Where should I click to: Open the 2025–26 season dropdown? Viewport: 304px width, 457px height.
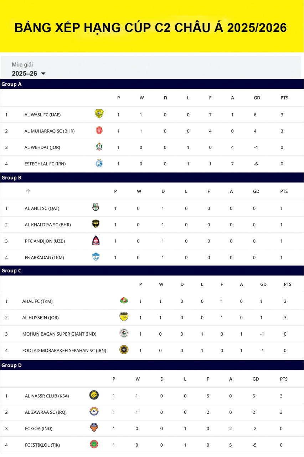[x=29, y=74]
